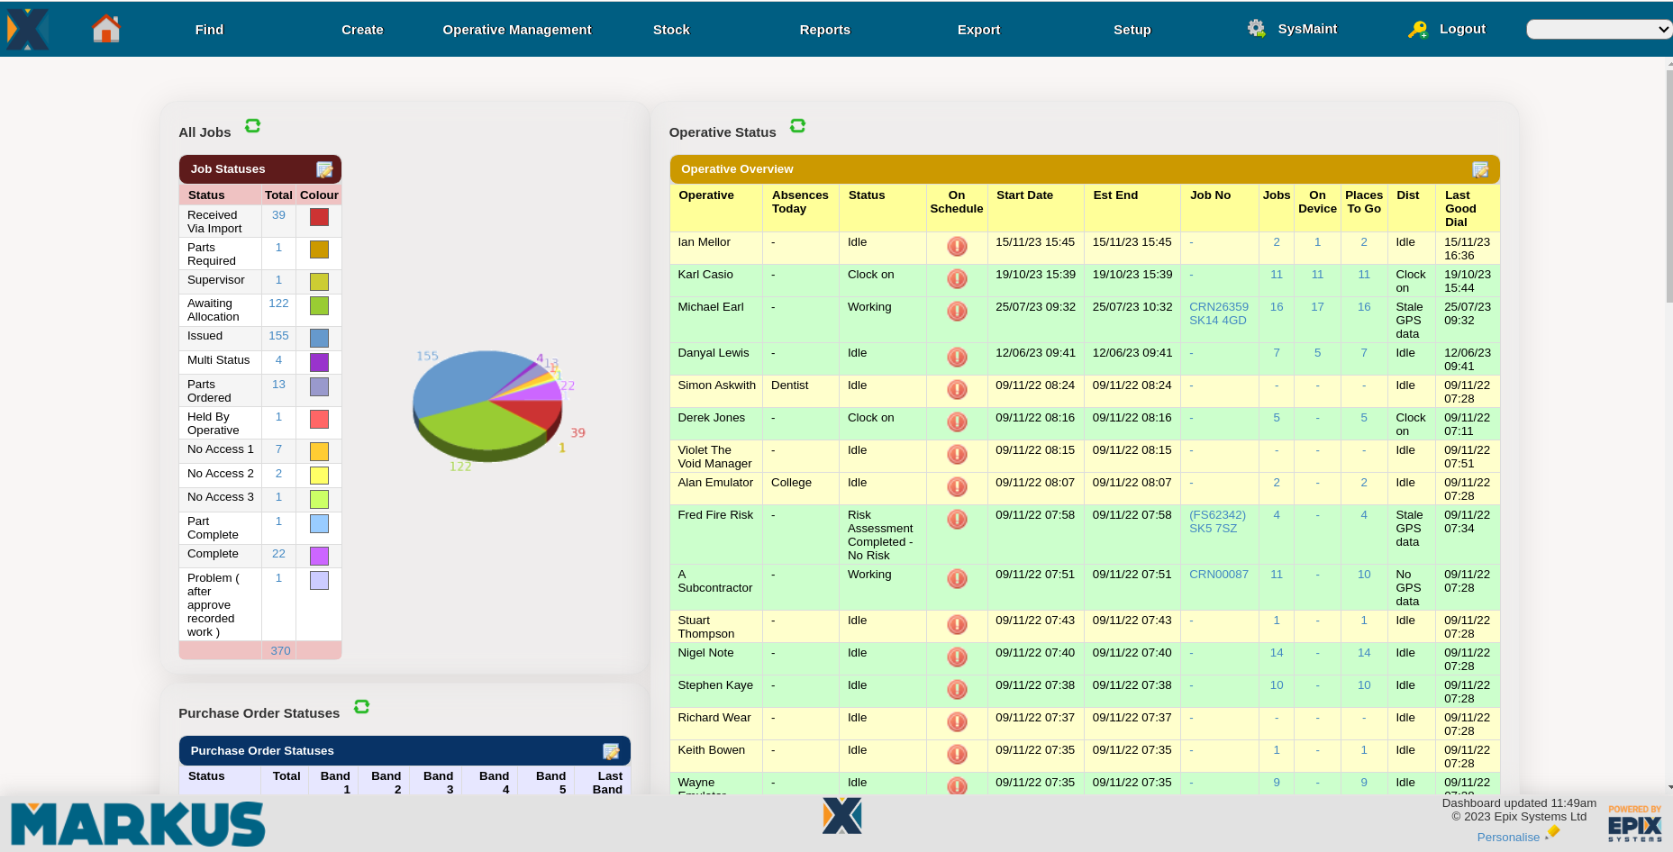Viewport: 1673px width, 852px height.
Task: Click the notepad icon on Operative Overview header
Action: 1480,169
